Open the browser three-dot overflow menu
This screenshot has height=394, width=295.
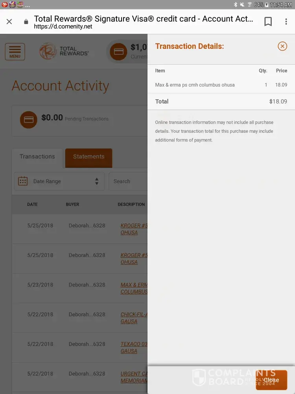[286, 22]
